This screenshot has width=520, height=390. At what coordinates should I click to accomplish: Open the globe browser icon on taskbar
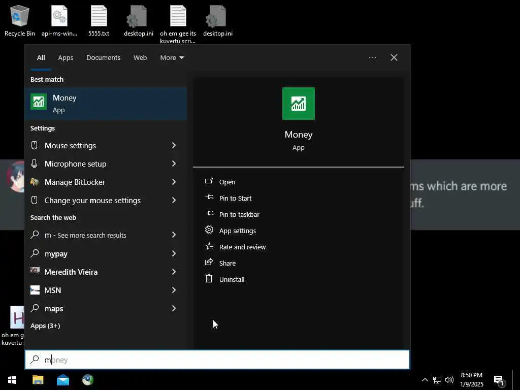click(x=88, y=380)
